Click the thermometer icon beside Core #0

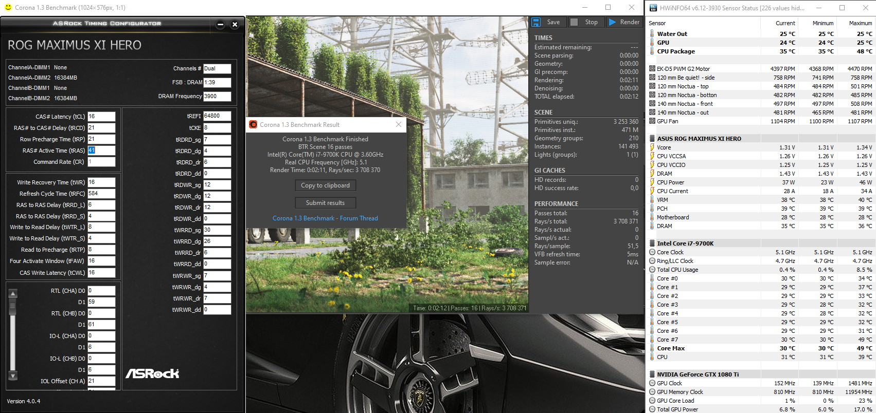[652, 278]
